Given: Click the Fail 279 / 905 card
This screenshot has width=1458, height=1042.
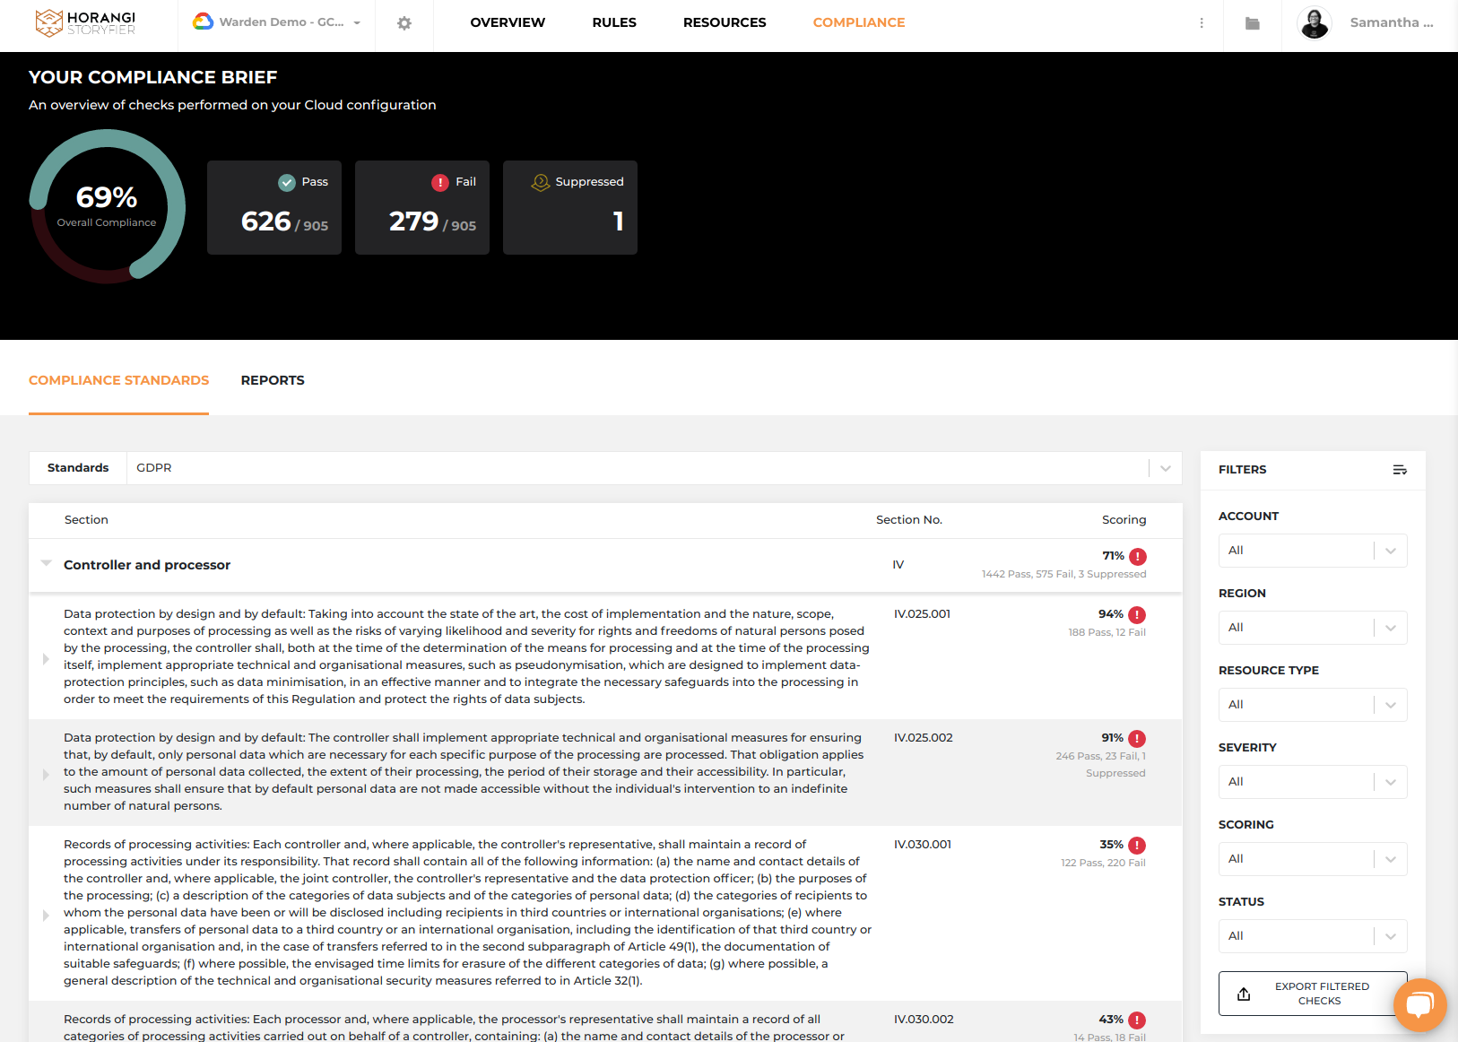Looking at the screenshot, I should coord(422,208).
